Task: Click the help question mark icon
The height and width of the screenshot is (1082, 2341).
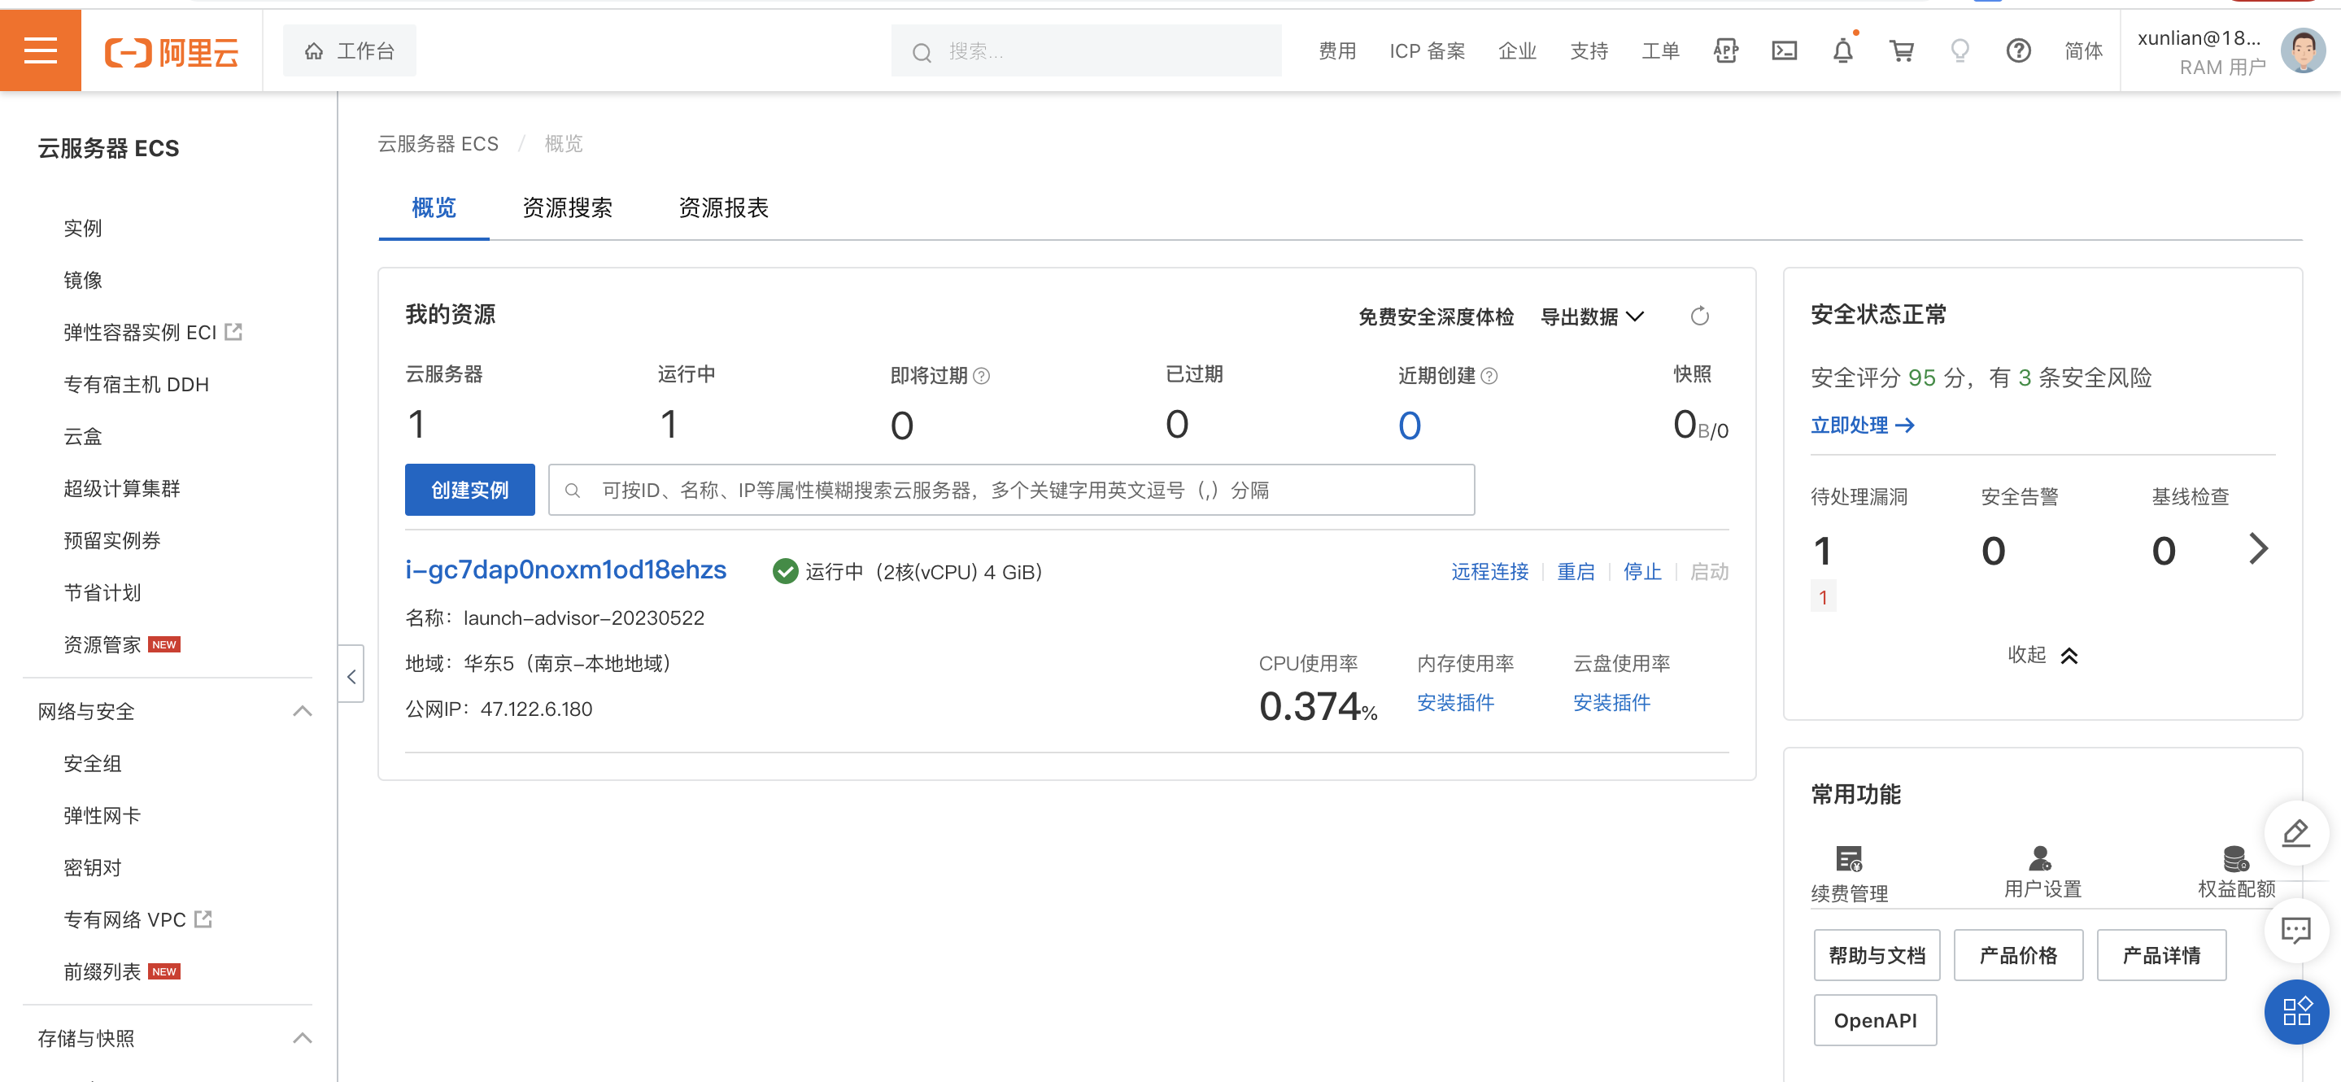Action: [2017, 51]
